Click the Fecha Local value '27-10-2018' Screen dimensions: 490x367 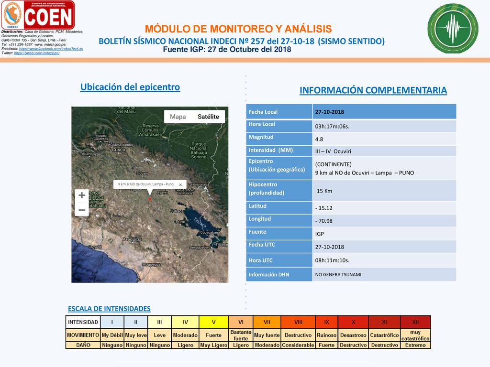(329, 112)
